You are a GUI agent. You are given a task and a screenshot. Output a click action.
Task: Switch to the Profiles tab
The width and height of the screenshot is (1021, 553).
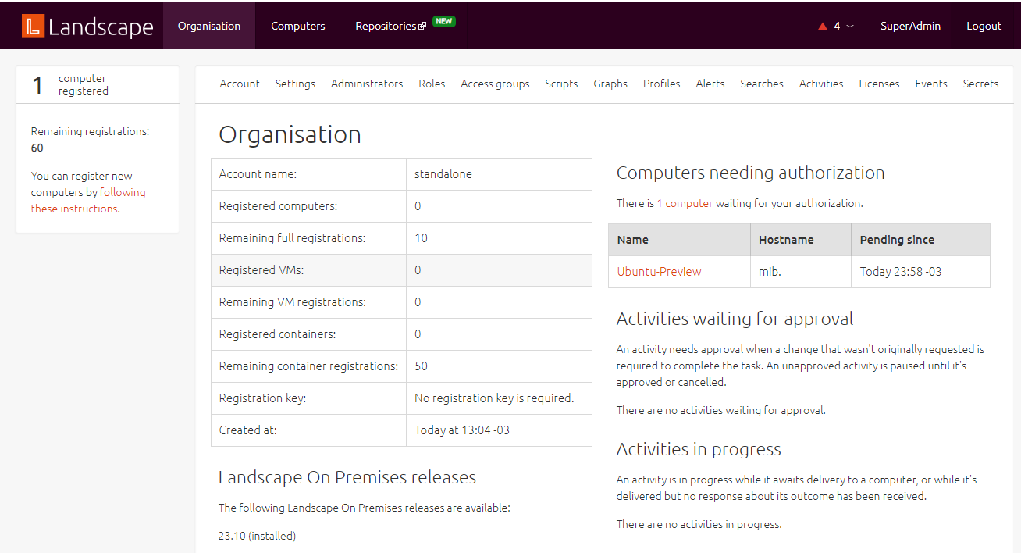(662, 84)
